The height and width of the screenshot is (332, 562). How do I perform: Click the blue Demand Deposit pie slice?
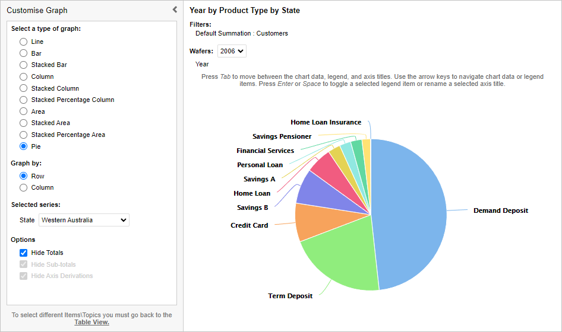410,213
